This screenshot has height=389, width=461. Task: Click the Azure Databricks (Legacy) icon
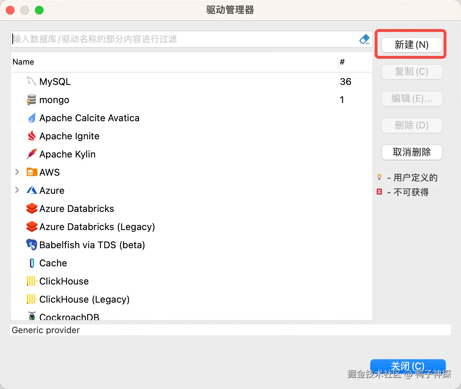pyautogui.click(x=32, y=226)
